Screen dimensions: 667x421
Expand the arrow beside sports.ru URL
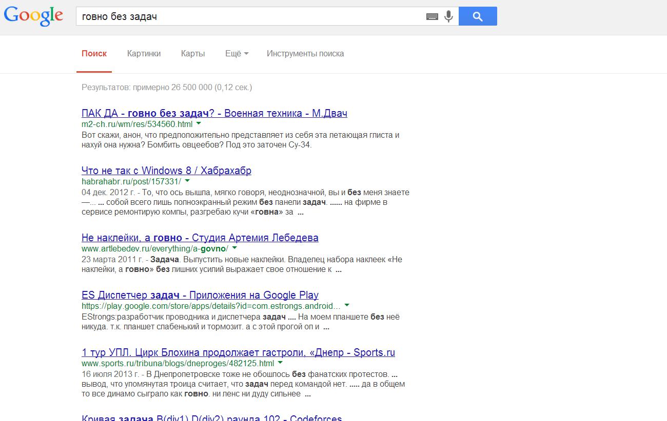pyautogui.click(x=280, y=363)
